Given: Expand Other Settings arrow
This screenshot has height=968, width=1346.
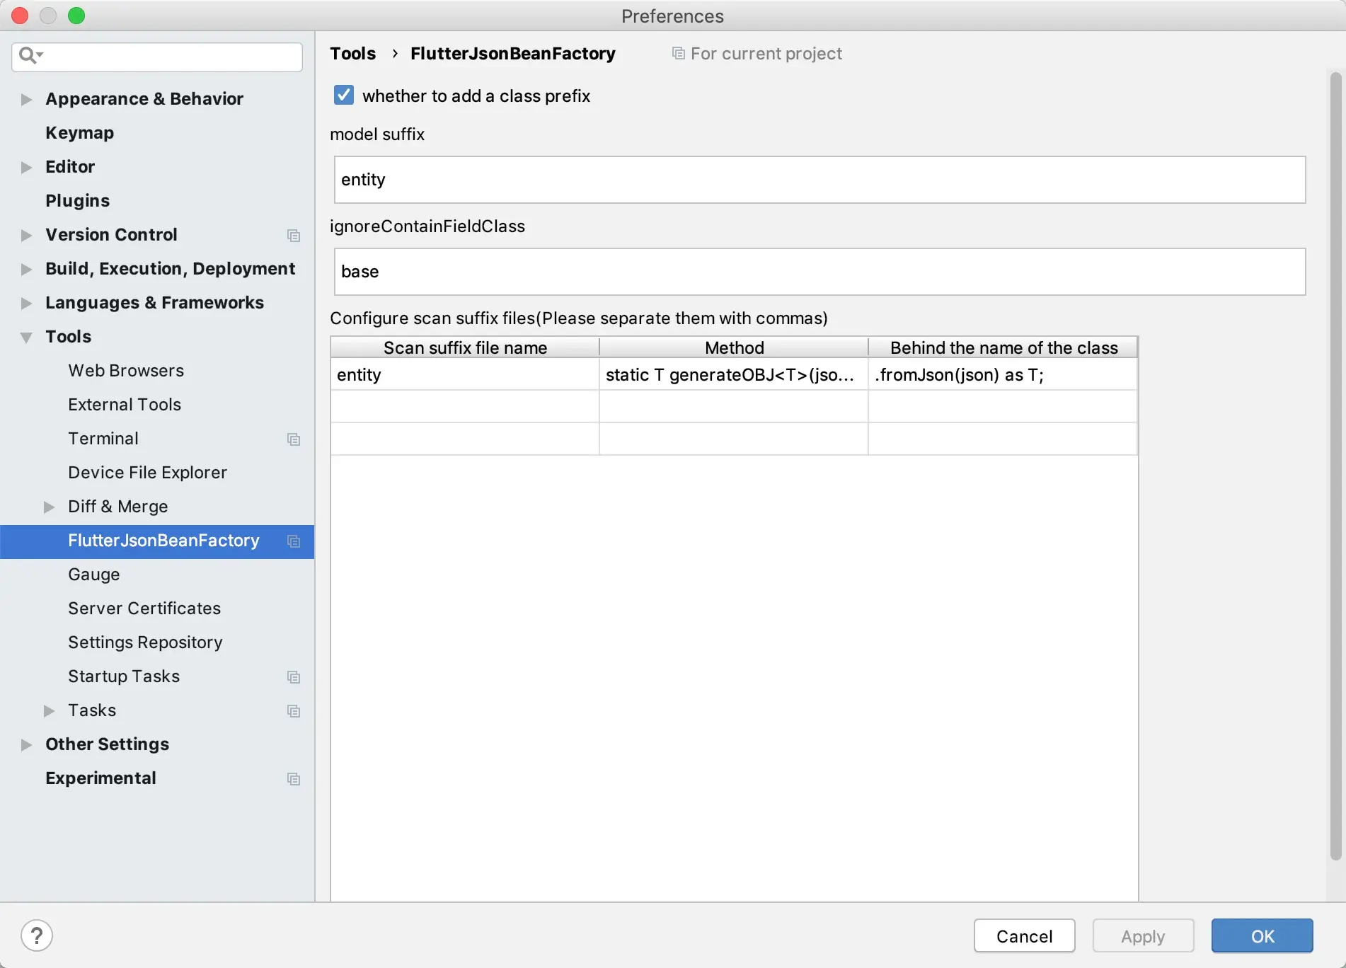Looking at the screenshot, I should pyautogui.click(x=26, y=744).
